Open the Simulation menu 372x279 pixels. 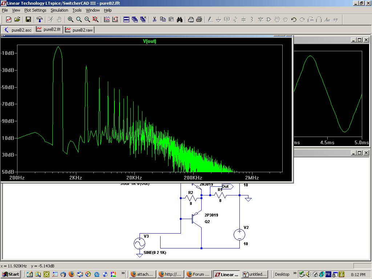pos(59,10)
